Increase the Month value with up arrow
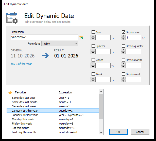 93,64
